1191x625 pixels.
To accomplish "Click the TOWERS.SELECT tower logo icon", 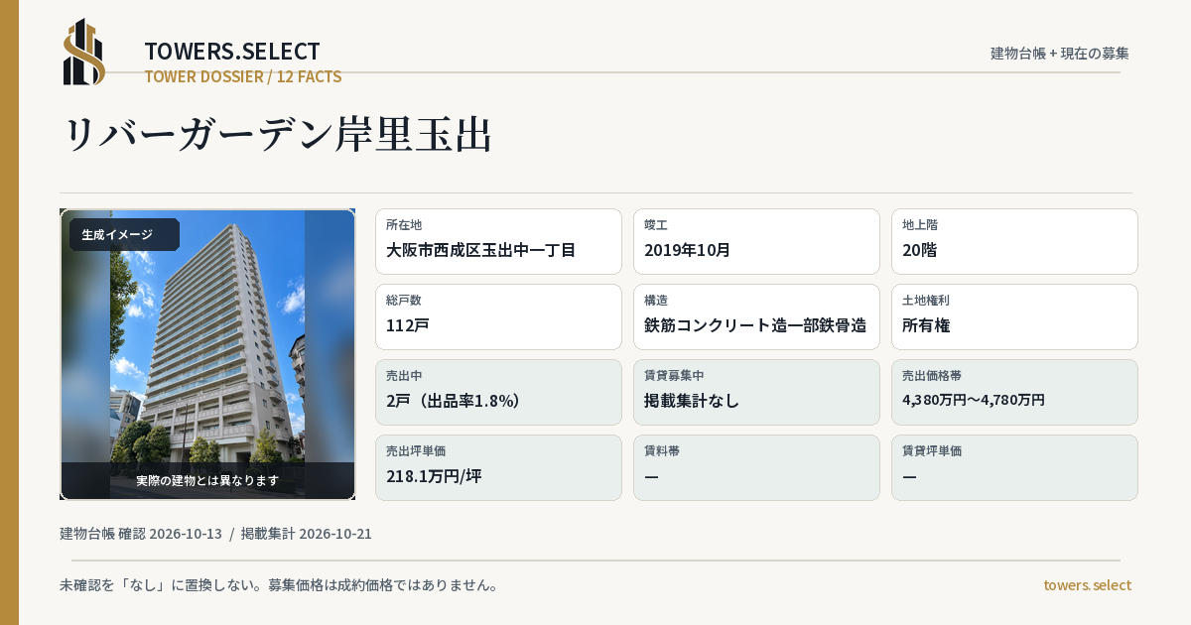I will click(x=84, y=52).
